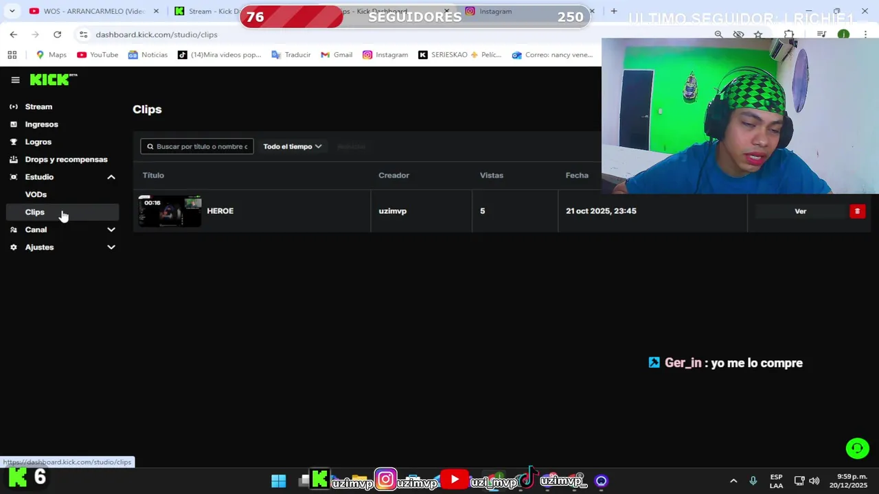Click the Logros trophy icon
The height and width of the screenshot is (494, 879).
(x=14, y=142)
